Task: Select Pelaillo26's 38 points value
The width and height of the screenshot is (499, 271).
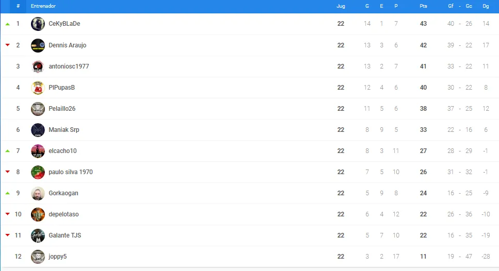Action: click(423, 109)
